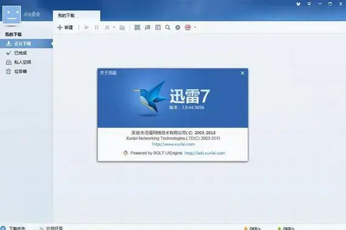Open the main menu arrow in the title bar
Viewport: 346px width, 230px height.
[309, 4]
